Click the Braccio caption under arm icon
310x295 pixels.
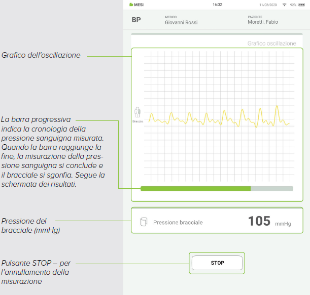pos(137,121)
